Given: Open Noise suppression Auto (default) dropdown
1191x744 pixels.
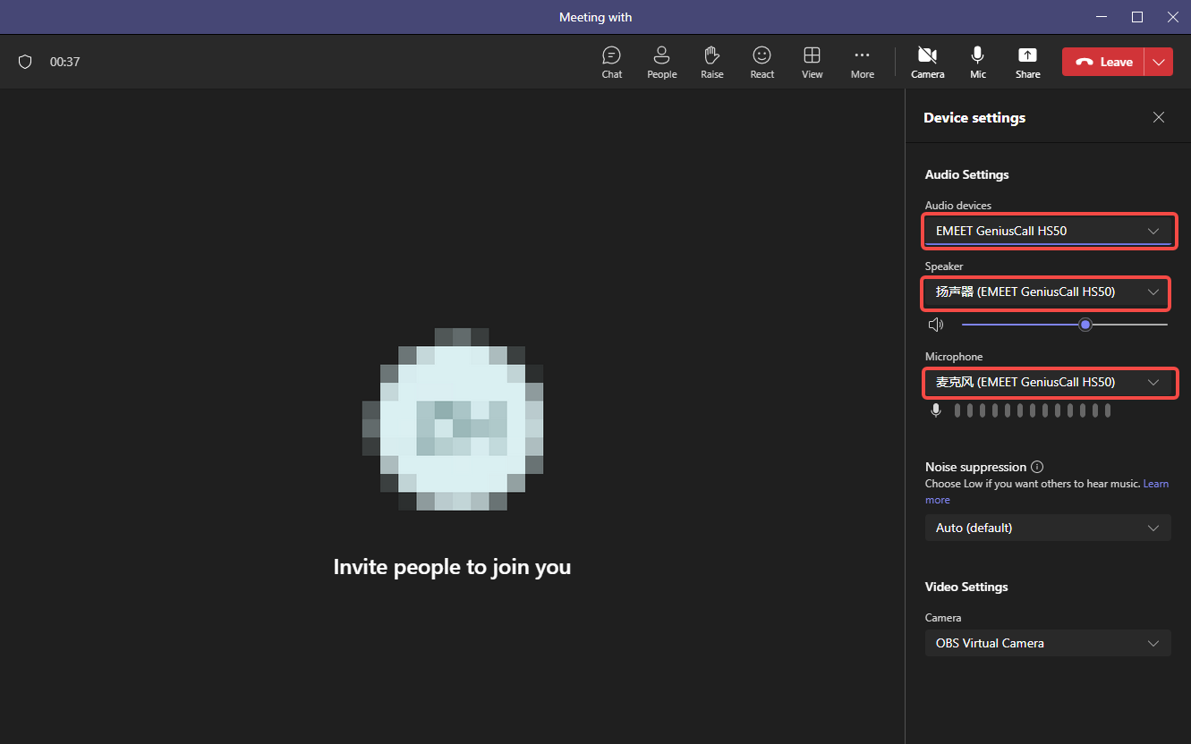Looking at the screenshot, I should tap(1047, 528).
